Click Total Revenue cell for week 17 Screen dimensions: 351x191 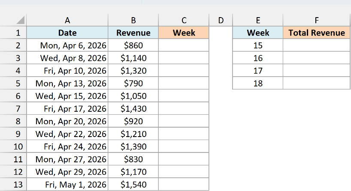[x=317, y=71]
